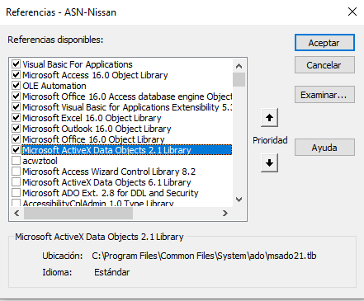Viewport: 364px width, 301px height.
Task: Uncheck the OLE Automation checkbox
Action: click(x=16, y=86)
